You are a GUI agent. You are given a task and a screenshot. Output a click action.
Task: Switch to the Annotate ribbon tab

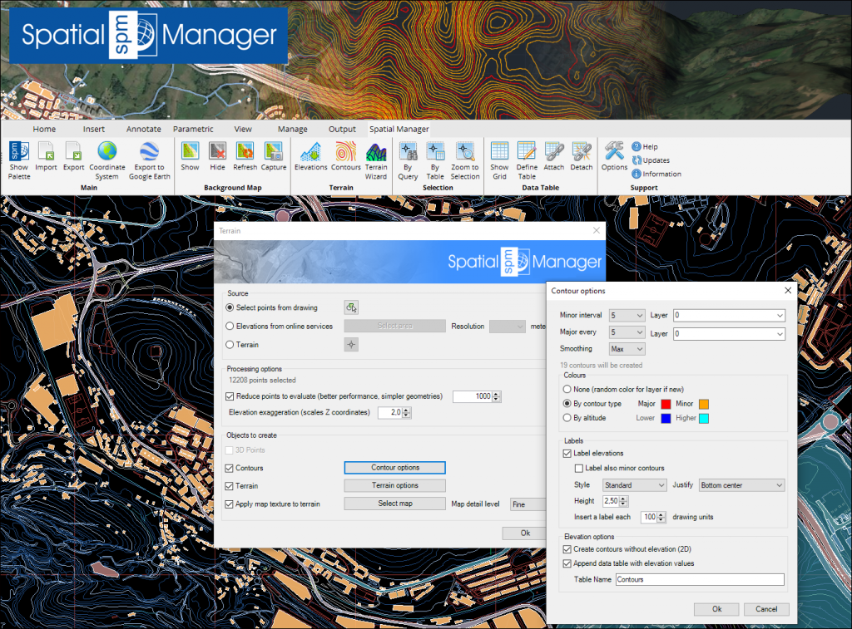[x=144, y=130]
